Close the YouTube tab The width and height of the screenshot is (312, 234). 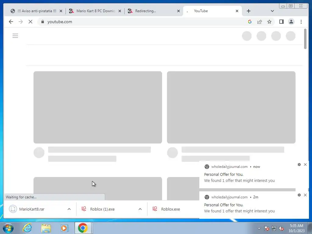tap(237, 11)
